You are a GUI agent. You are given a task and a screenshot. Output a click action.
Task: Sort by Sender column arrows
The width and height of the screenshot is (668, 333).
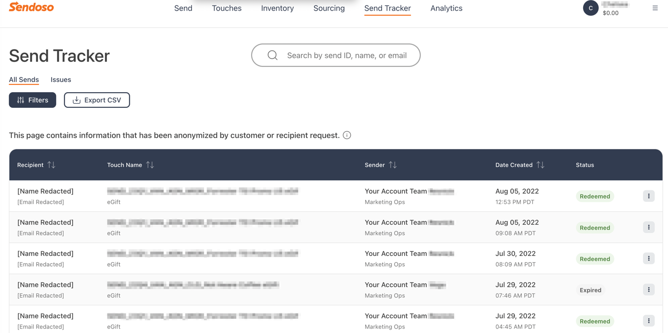pos(393,165)
